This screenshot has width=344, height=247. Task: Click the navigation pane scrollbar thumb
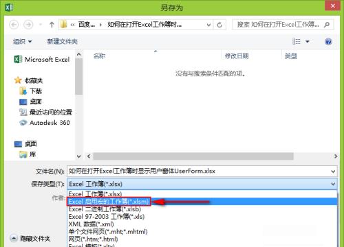78,76
